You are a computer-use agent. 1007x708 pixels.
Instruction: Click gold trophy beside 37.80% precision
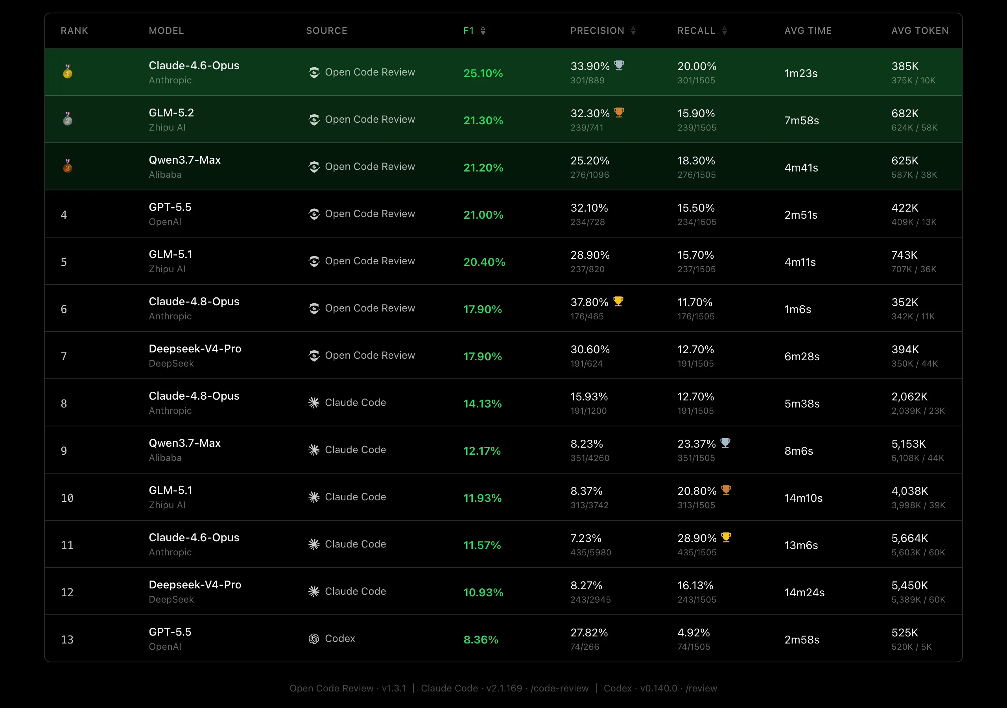tap(618, 301)
